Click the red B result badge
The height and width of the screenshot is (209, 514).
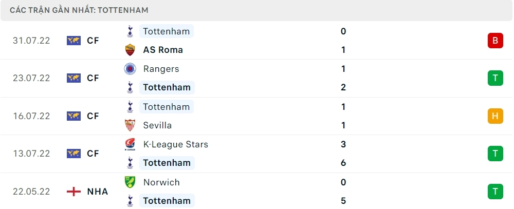495,41
